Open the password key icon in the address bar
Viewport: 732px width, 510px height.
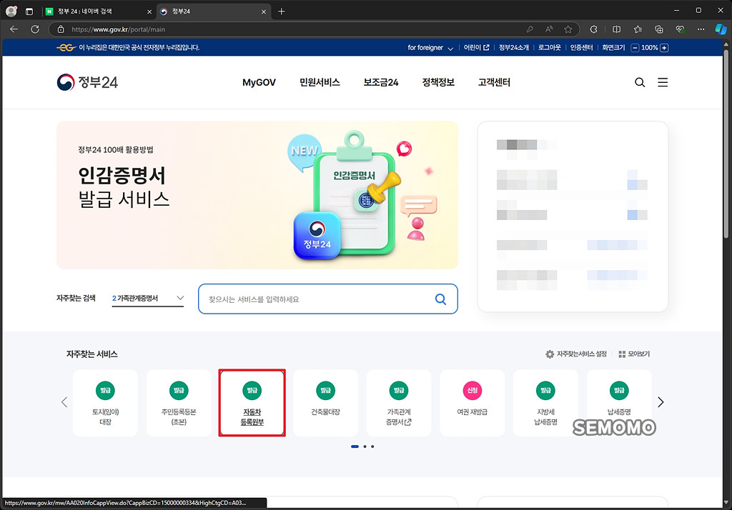[530, 29]
